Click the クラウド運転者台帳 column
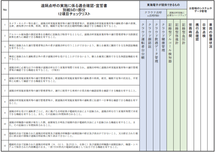This screenshot has width=215, height=152. coord(143,85)
